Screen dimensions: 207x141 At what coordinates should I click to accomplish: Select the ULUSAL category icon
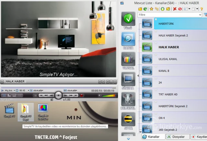128,59
